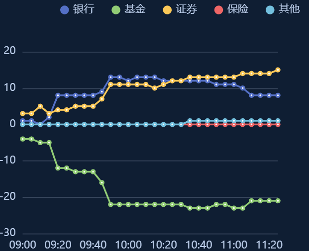Screen dimensions: 309x251
Task: Click the 10:00 x-axis label
Action: coord(128,245)
